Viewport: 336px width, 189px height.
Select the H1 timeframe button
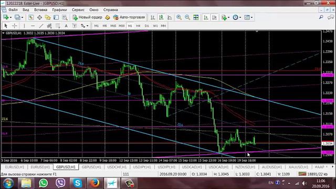[x=130, y=26]
